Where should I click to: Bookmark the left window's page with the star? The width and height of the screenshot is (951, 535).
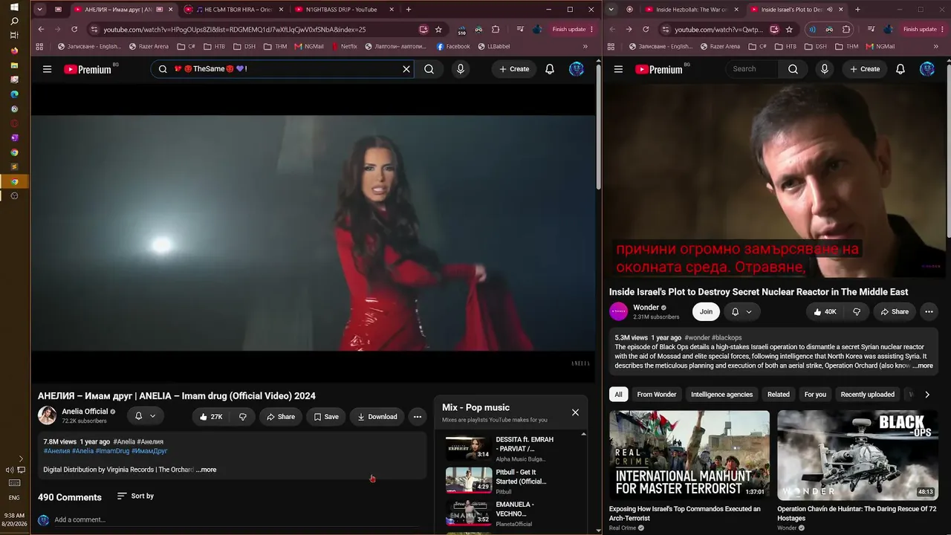click(x=439, y=30)
